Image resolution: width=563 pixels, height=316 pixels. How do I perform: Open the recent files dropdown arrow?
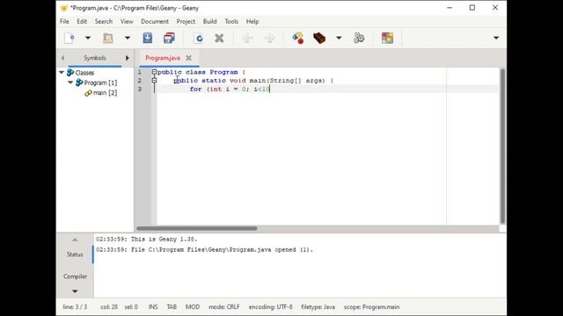coord(127,38)
